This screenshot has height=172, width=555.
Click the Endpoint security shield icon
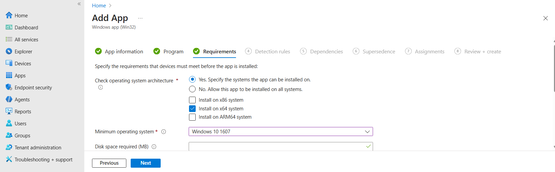pos(9,87)
